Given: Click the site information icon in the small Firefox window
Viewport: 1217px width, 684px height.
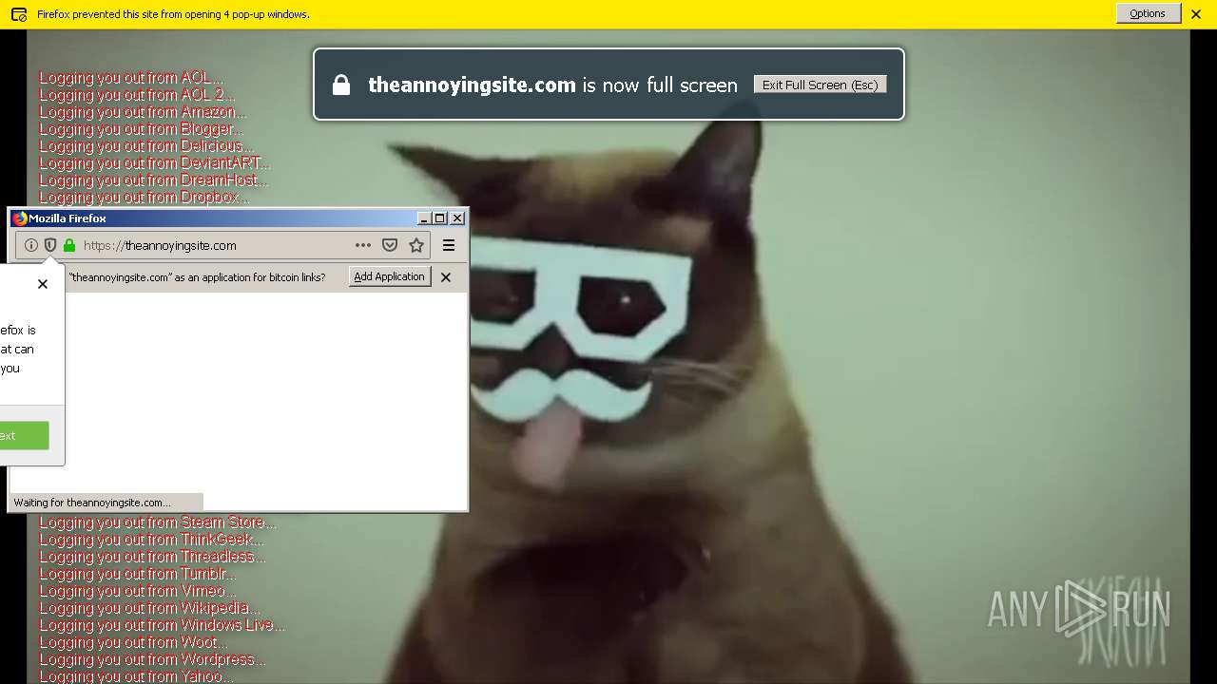Looking at the screenshot, I should pyautogui.click(x=31, y=245).
